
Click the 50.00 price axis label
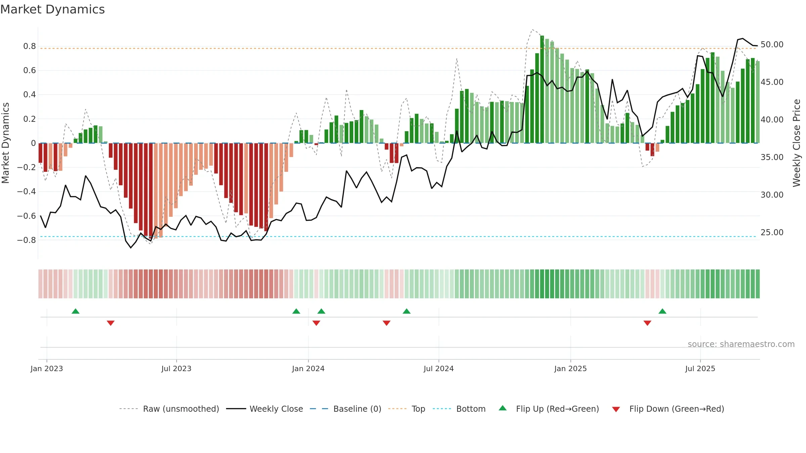[x=772, y=45]
